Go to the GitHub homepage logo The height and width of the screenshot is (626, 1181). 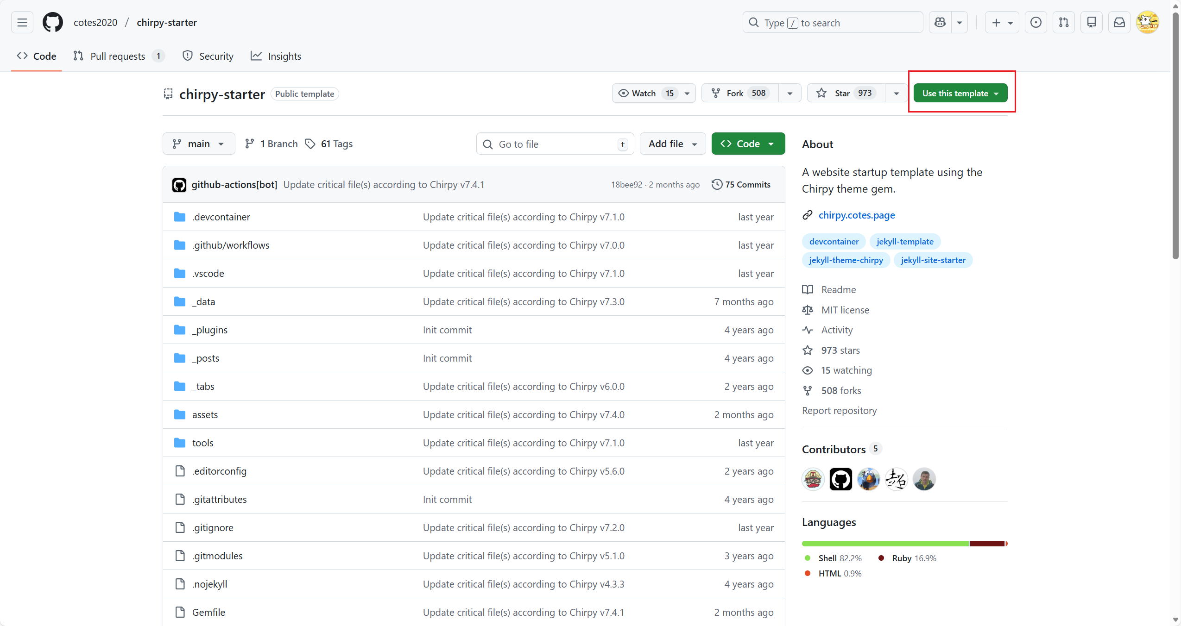tap(52, 22)
